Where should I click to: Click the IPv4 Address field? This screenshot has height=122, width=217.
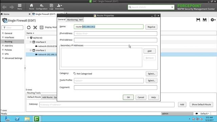click(x=116, y=34)
